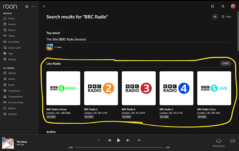The height and width of the screenshot is (151, 239).
Task: Open Wiim Pro Plus zone selector
Action: 219,143
